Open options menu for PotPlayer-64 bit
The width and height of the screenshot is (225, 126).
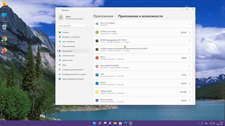click(x=189, y=92)
